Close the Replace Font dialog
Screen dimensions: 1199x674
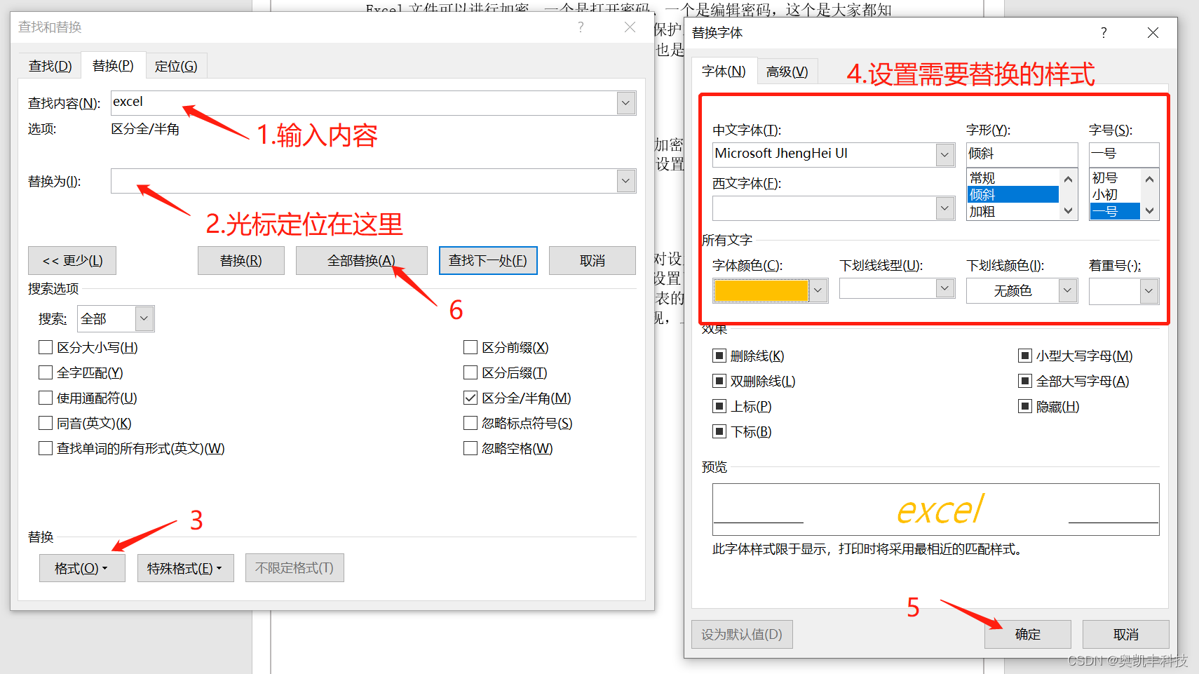coord(1153,33)
